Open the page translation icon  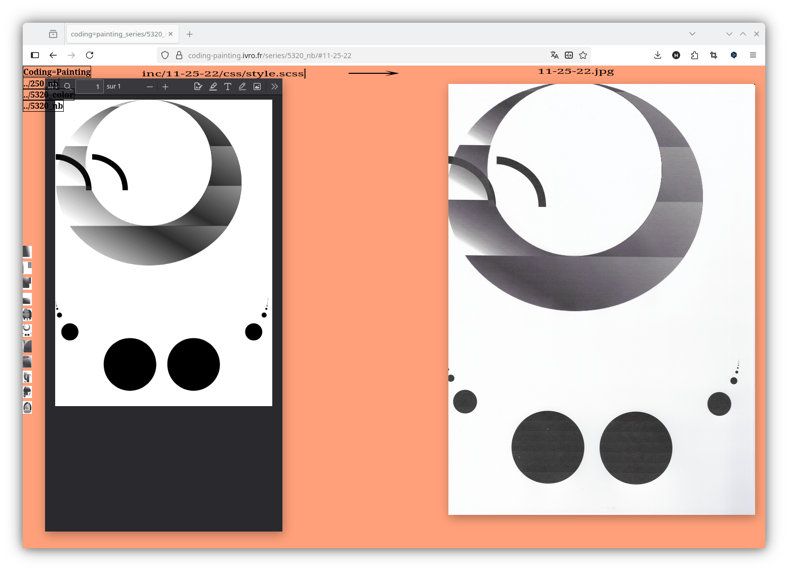554,55
